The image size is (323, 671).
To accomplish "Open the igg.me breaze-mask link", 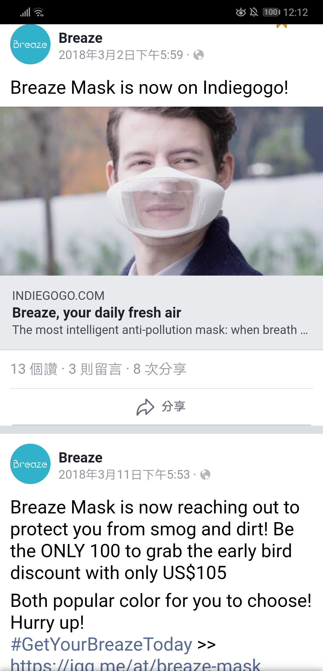I will pyautogui.click(x=136, y=664).
